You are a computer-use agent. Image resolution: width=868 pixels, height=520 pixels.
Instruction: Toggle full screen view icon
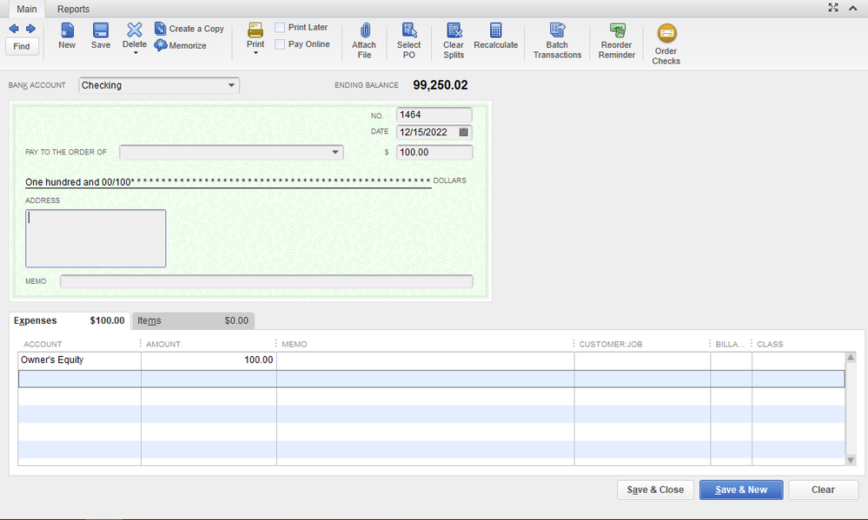[x=833, y=8]
